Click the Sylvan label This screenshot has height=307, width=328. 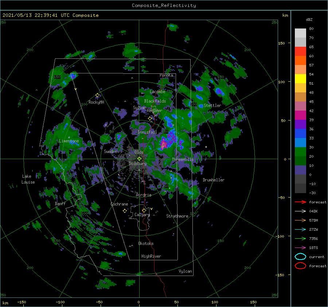coord(140,108)
